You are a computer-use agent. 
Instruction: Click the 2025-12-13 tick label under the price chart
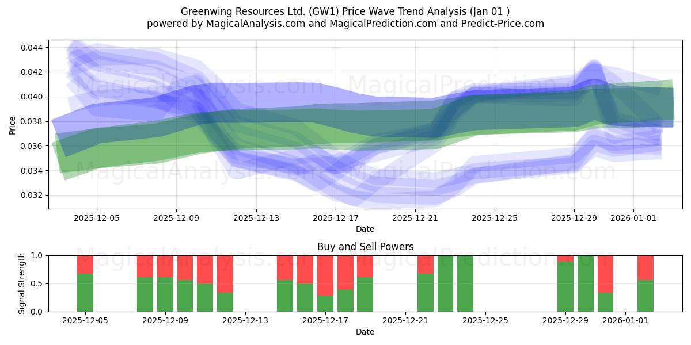pyautogui.click(x=256, y=218)
